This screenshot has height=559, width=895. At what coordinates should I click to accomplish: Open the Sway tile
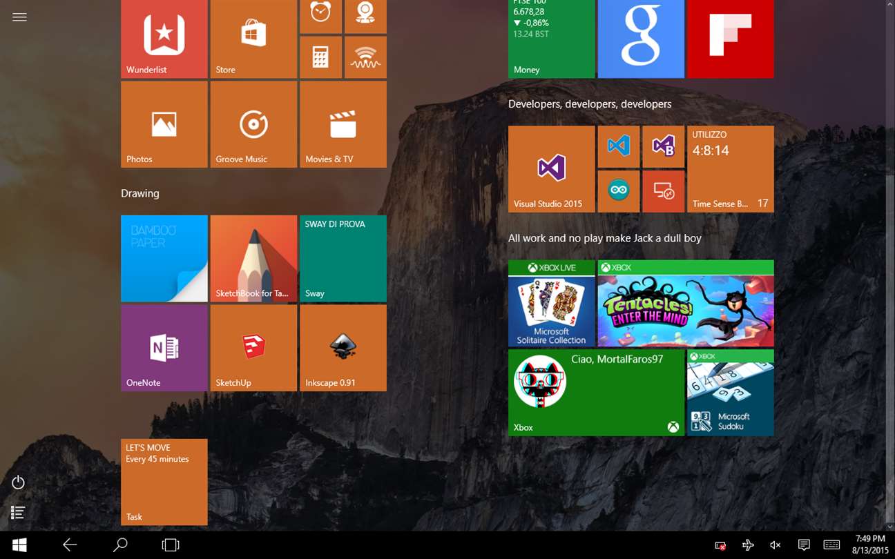click(343, 259)
